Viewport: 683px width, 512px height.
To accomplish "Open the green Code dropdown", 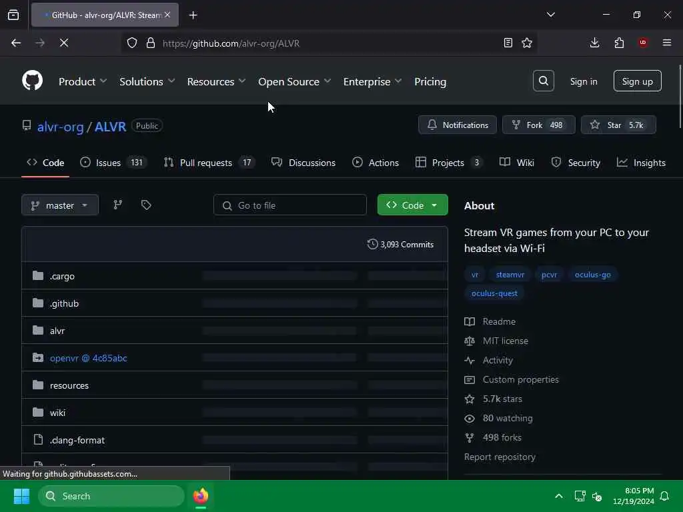I will 412,205.
